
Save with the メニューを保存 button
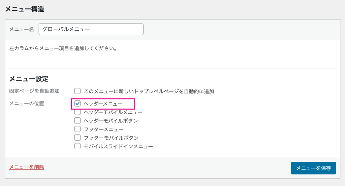[313, 168]
